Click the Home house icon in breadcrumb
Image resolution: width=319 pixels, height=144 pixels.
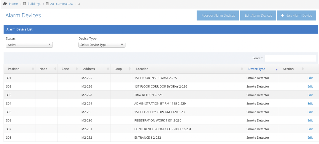point(5,4)
